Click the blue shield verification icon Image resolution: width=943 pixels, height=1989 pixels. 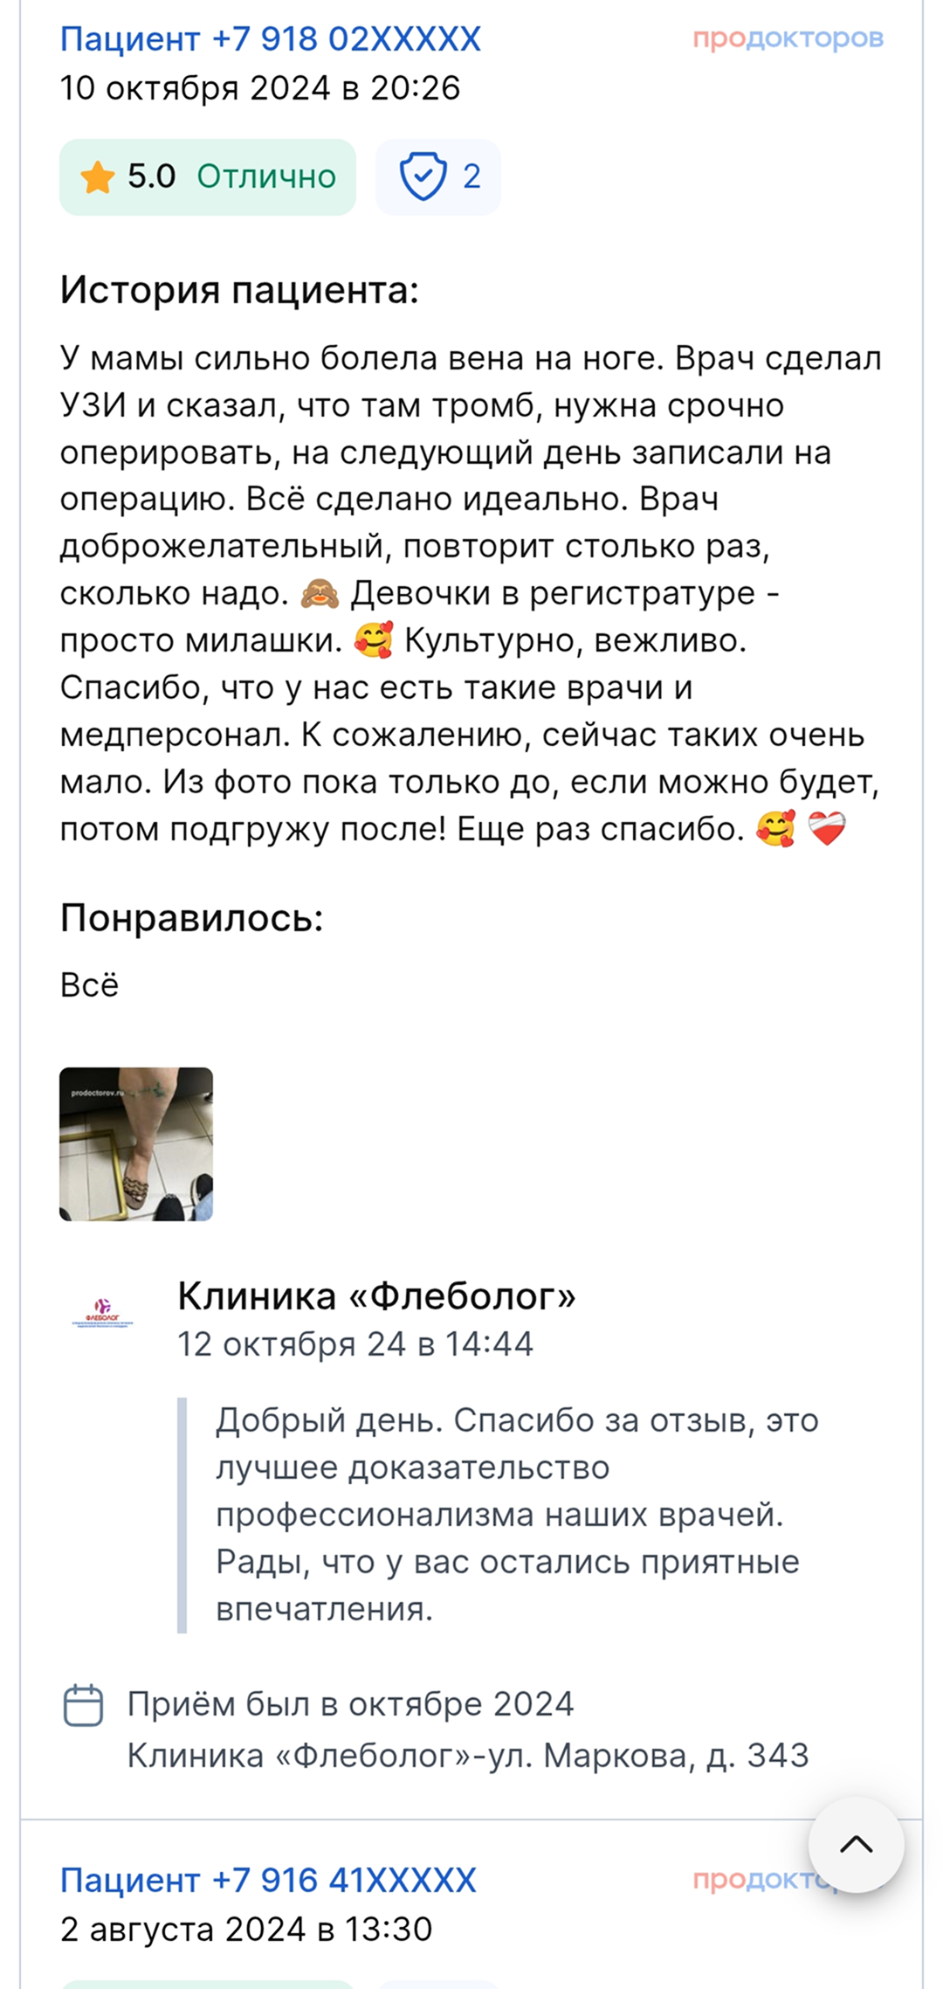[x=423, y=176]
